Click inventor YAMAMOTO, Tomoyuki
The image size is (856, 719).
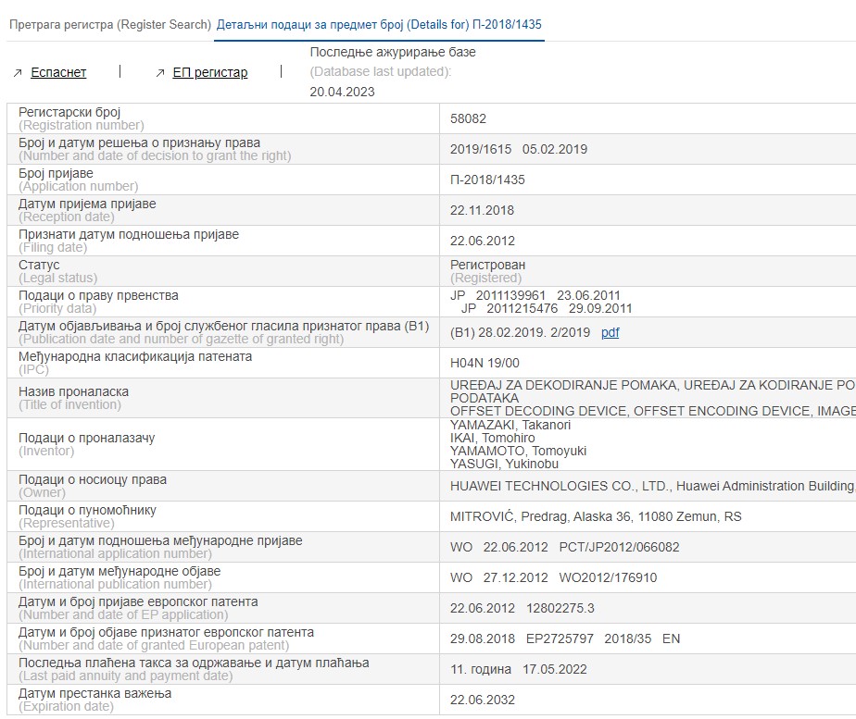click(x=518, y=451)
